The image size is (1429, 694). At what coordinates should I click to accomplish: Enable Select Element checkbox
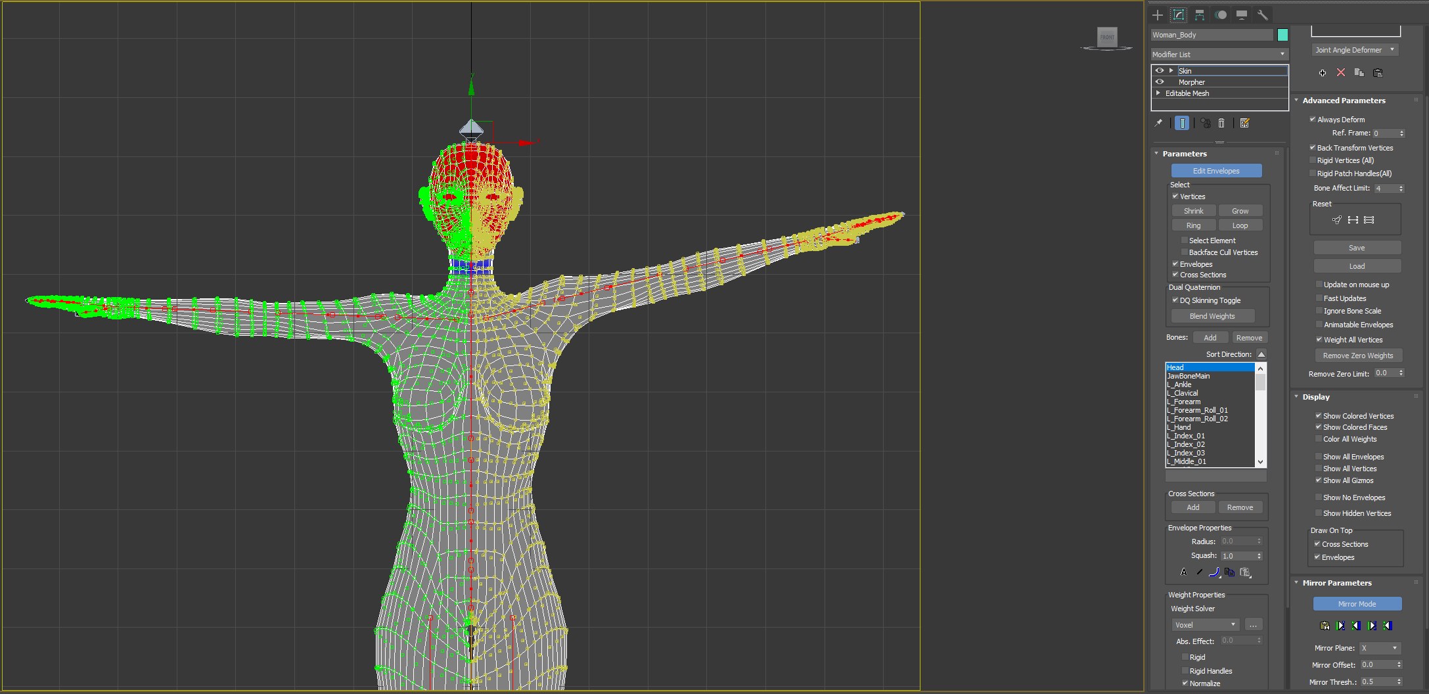[x=1185, y=241]
